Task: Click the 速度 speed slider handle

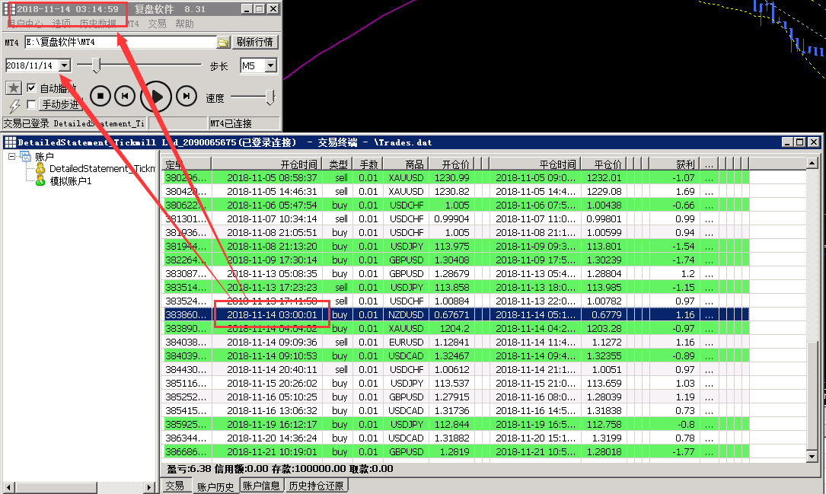Action: coord(269,97)
